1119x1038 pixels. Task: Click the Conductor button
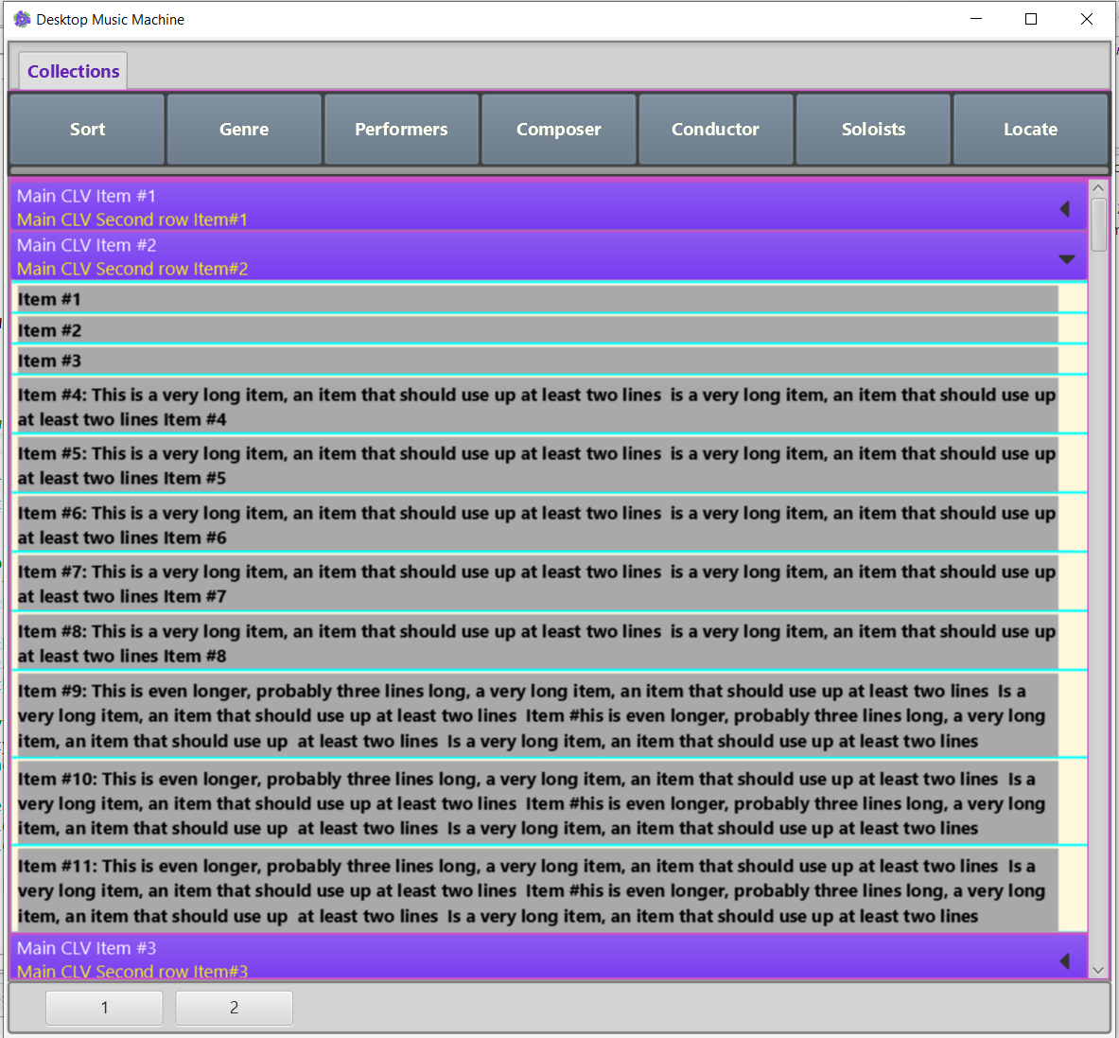(716, 130)
